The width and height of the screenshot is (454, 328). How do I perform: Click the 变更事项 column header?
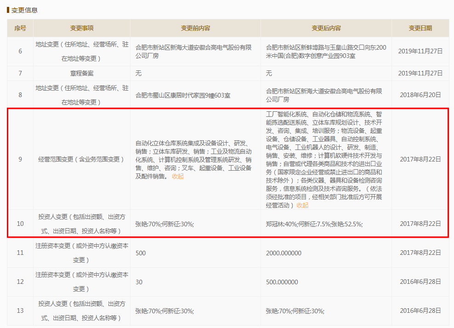click(x=81, y=28)
